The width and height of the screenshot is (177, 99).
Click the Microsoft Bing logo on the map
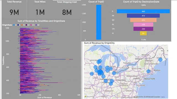89,97
